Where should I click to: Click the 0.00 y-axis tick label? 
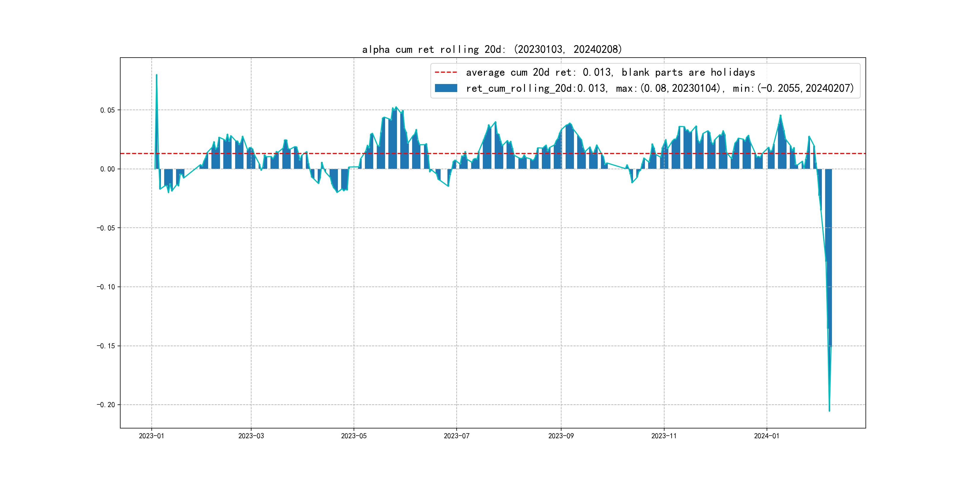107,169
